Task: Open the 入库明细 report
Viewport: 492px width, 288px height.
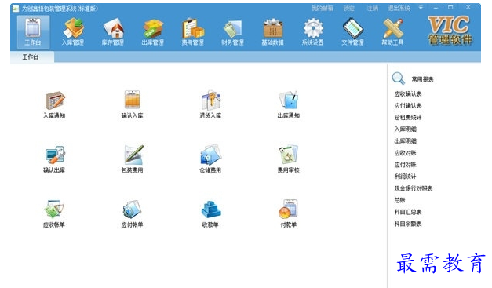Action: point(406,129)
